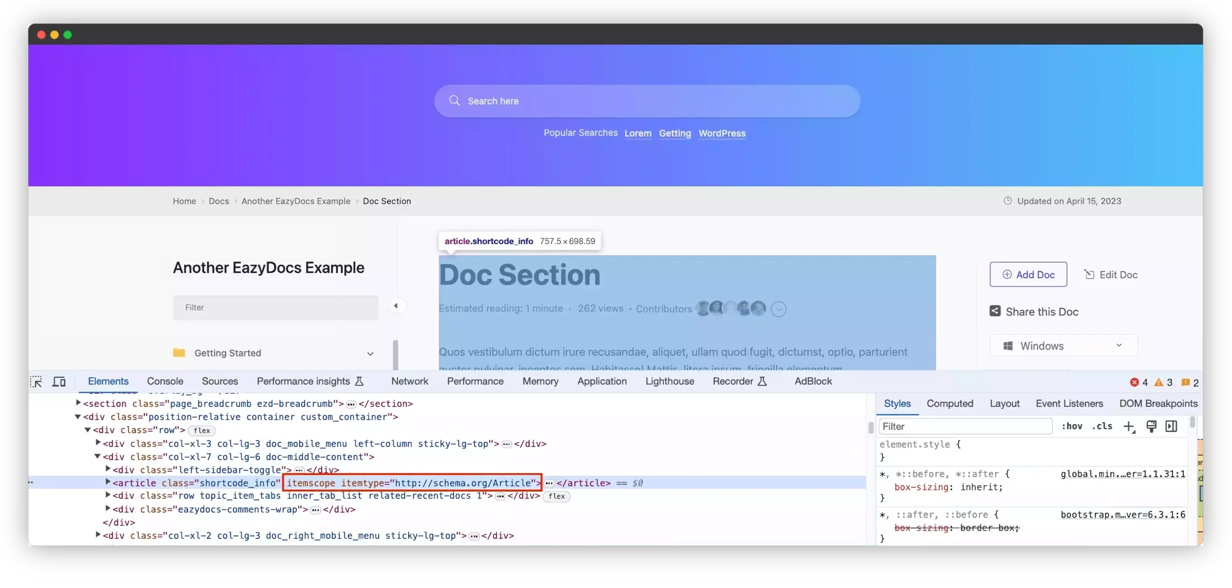Click the search magnifier icon
The image size is (1232, 588).
454,100
